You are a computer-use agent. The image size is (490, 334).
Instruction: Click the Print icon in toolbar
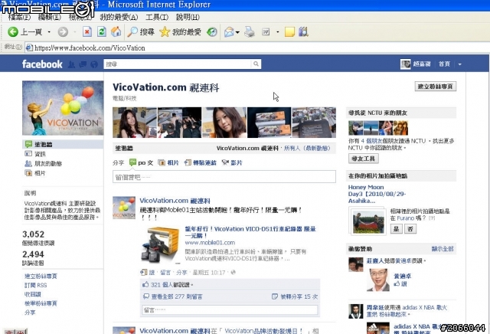tap(250, 31)
